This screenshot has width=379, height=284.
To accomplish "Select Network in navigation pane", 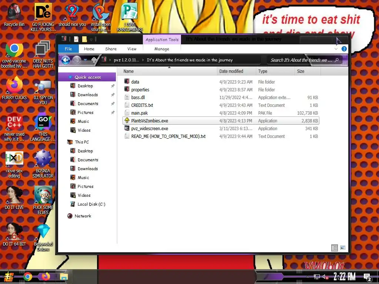I will tap(83, 216).
